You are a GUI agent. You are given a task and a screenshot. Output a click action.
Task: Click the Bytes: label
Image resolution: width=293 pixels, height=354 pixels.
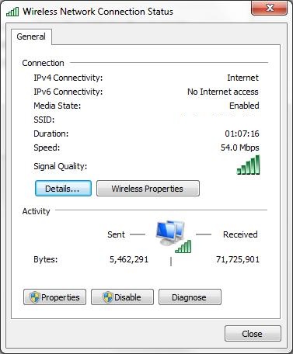pos(46,259)
